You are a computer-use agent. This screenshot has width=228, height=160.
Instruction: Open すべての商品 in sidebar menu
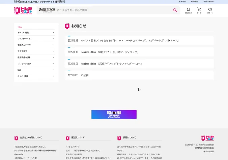[36, 32]
